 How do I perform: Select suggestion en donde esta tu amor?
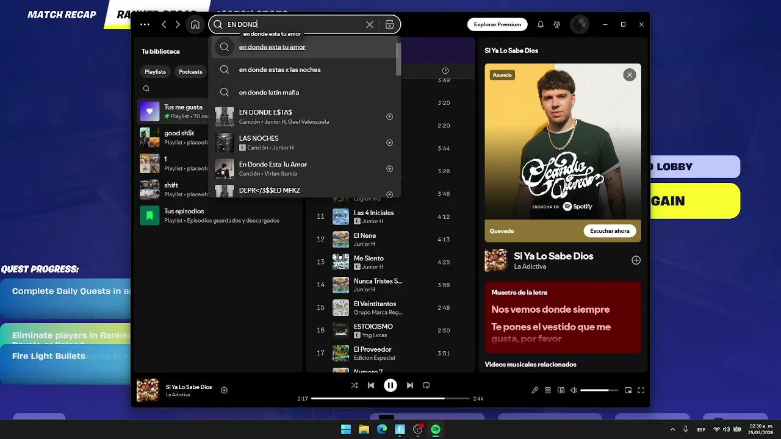304,47
